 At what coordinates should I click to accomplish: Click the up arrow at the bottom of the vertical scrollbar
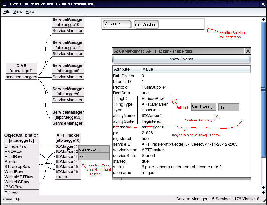pyautogui.click(x=263, y=188)
